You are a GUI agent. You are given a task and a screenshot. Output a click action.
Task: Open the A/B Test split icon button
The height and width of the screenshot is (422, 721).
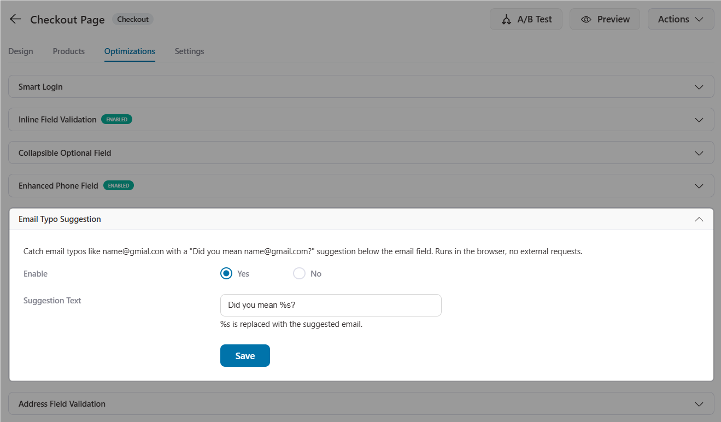click(x=527, y=19)
